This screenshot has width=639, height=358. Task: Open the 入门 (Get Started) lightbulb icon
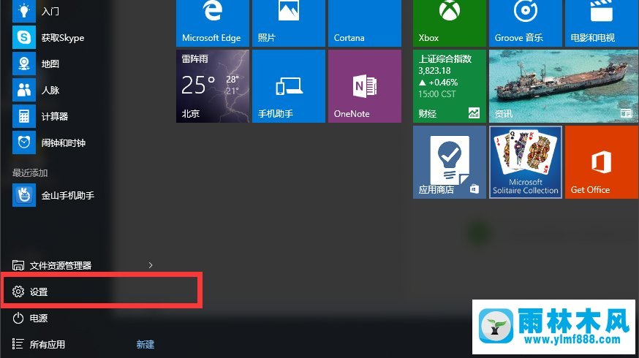(x=24, y=11)
